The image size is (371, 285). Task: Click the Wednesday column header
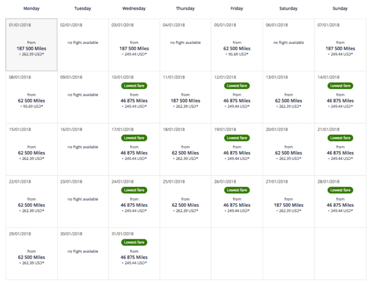pyautogui.click(x=134, y=9)
